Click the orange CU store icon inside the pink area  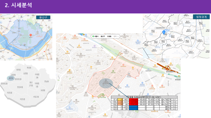(133, 68)
